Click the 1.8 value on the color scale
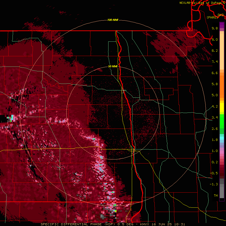 (215, 140)
